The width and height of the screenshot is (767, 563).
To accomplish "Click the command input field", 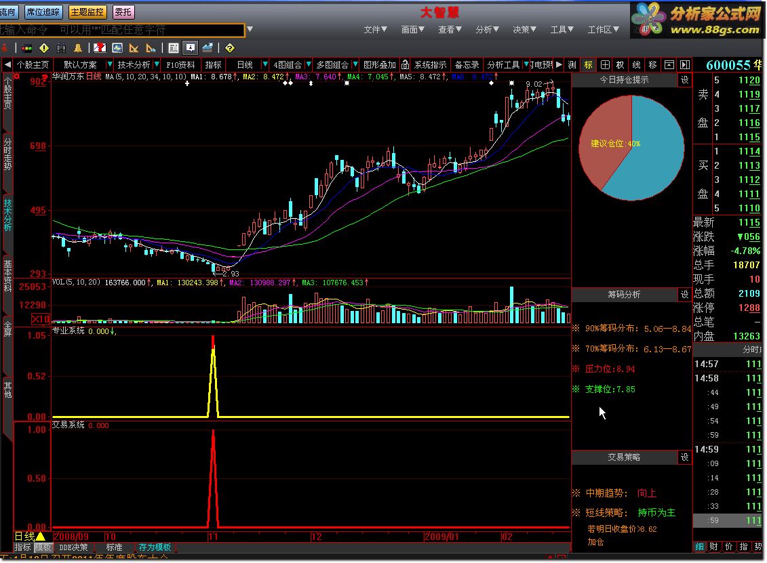I will coord(121,30).
